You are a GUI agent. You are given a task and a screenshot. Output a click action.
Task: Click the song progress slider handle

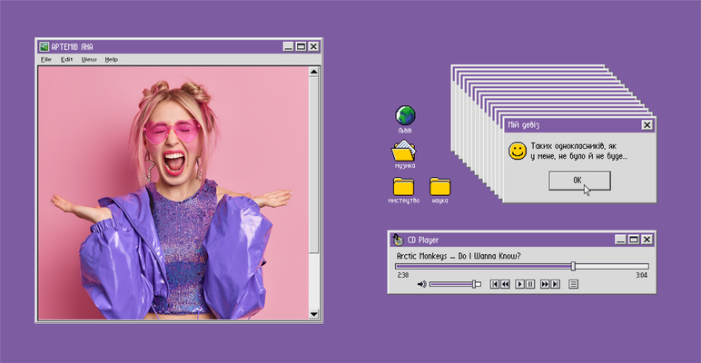coord(573,266)
